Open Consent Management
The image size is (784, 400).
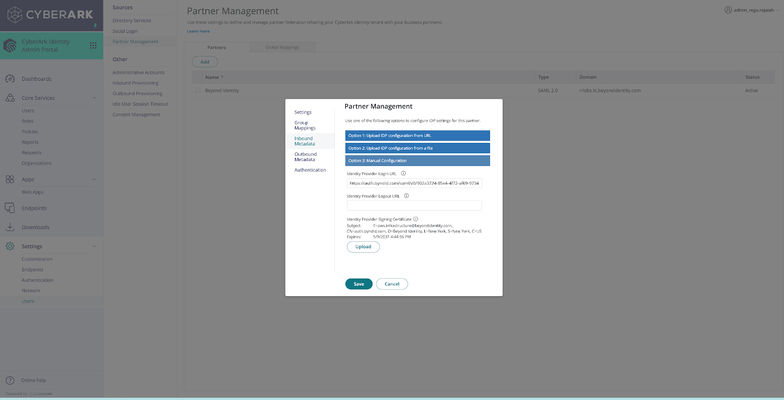(136, 115)
